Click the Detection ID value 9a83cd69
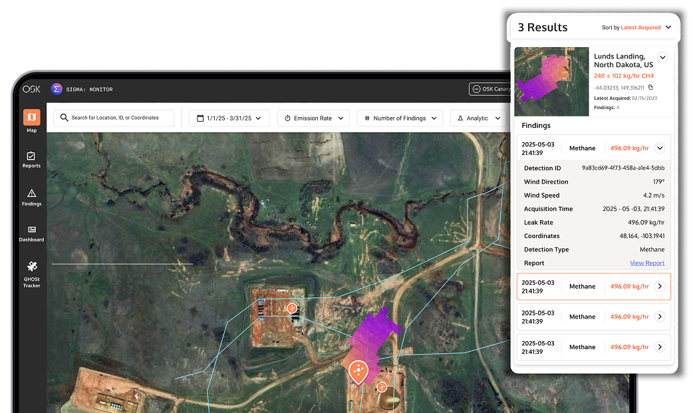This screenshot has height=413, width=693. 623,168
